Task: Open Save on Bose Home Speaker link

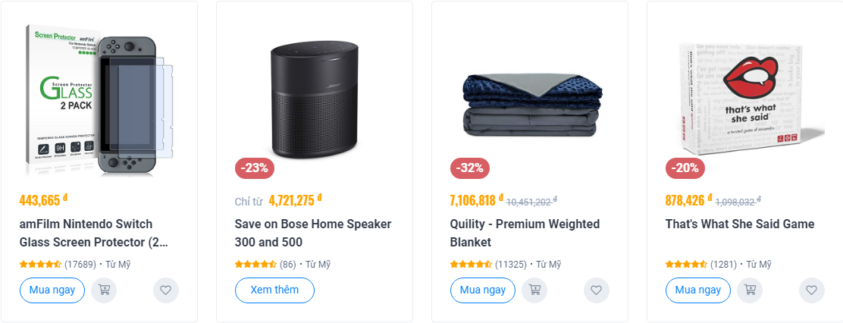Action: point(313,233)
